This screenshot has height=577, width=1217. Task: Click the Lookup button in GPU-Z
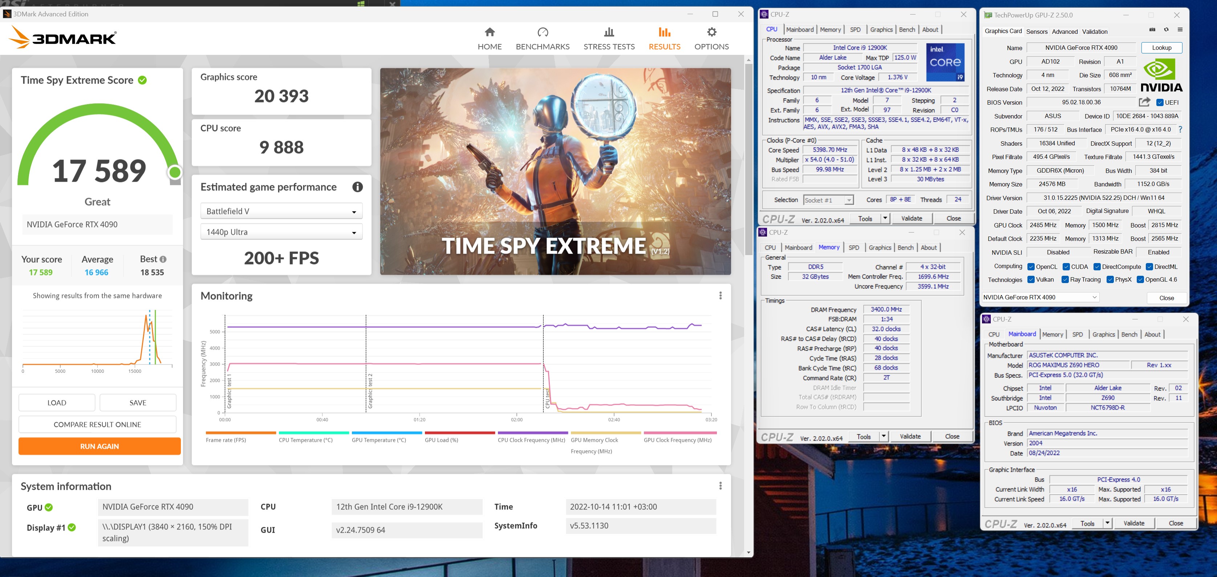point(1161,48)
